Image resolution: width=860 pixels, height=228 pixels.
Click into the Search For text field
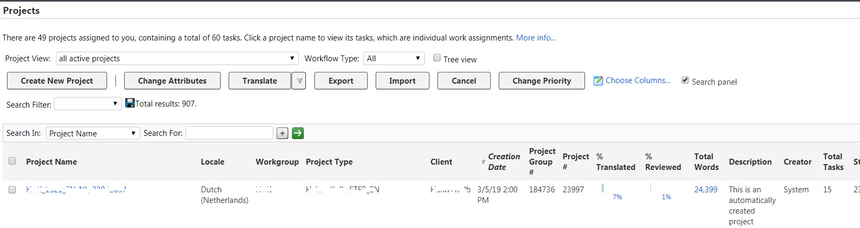coord(229,133)
